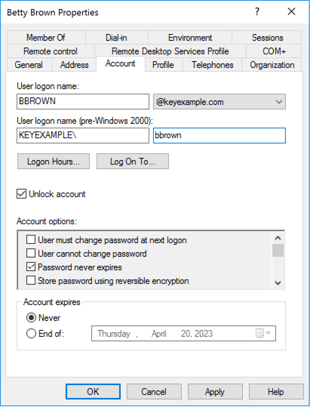Open the calendar picker icon
Screen dimensions: 310x407
click(x=262, y=333)
